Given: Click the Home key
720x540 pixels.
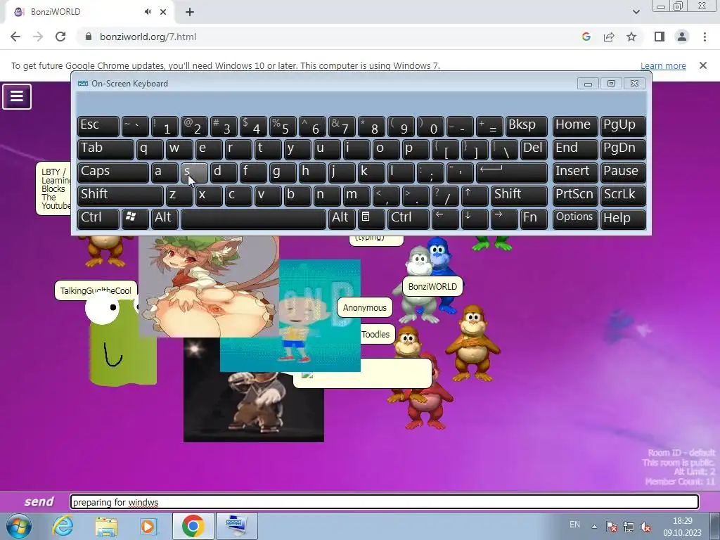Looking at the screenshot, I should [x=575, y=126].
